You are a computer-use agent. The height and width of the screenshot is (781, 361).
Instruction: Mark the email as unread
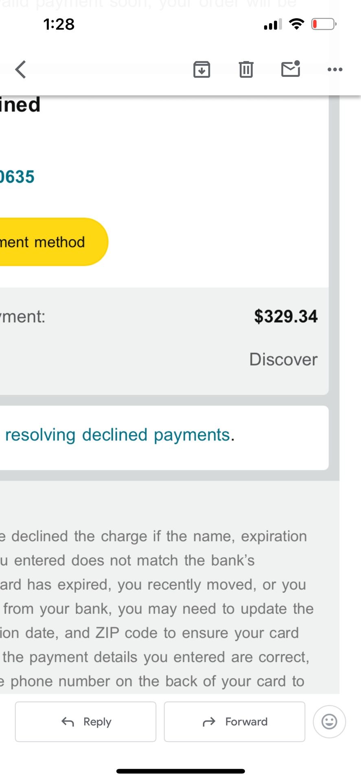click(x=291, y=69)
